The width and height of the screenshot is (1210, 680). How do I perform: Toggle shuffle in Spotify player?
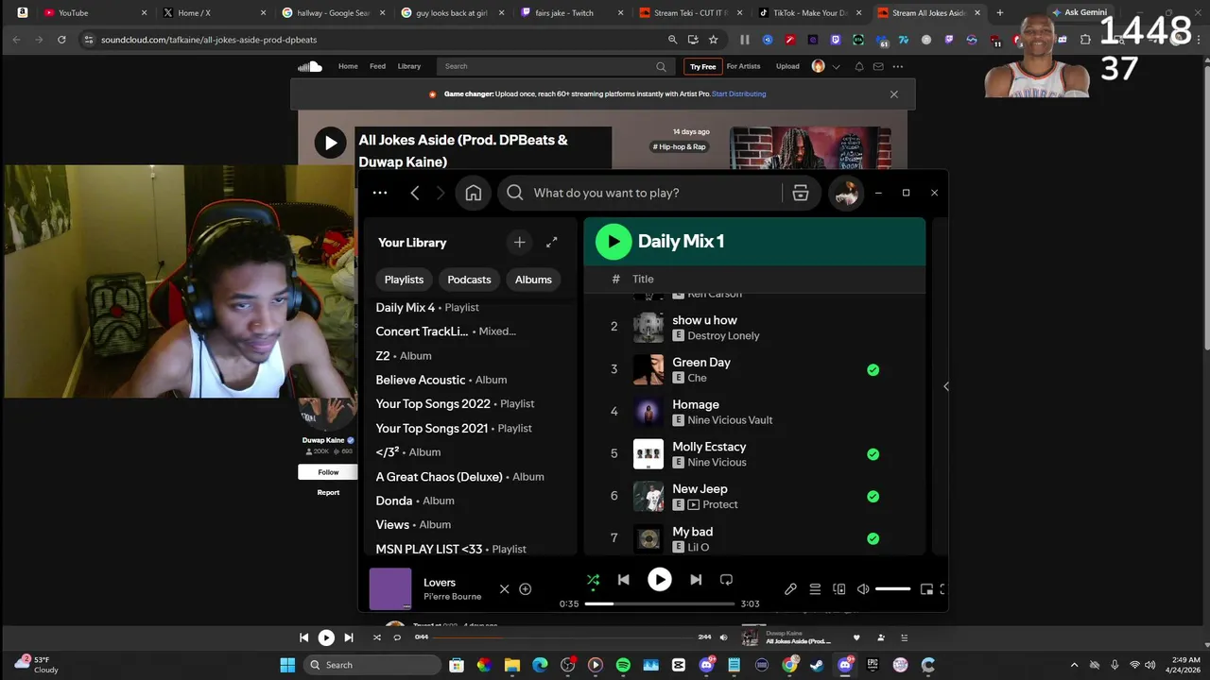(594, 580)
